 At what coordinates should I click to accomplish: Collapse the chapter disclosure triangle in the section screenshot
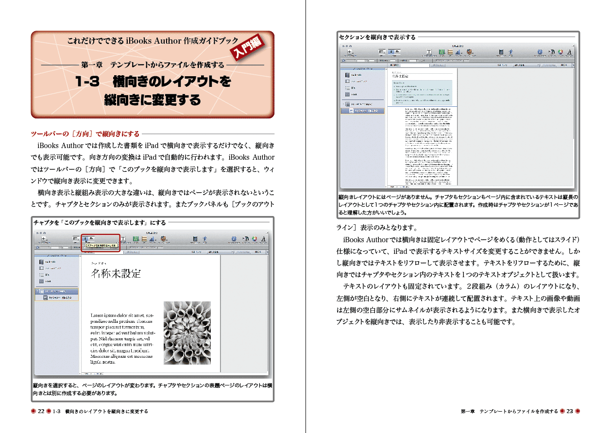(343, 104)
